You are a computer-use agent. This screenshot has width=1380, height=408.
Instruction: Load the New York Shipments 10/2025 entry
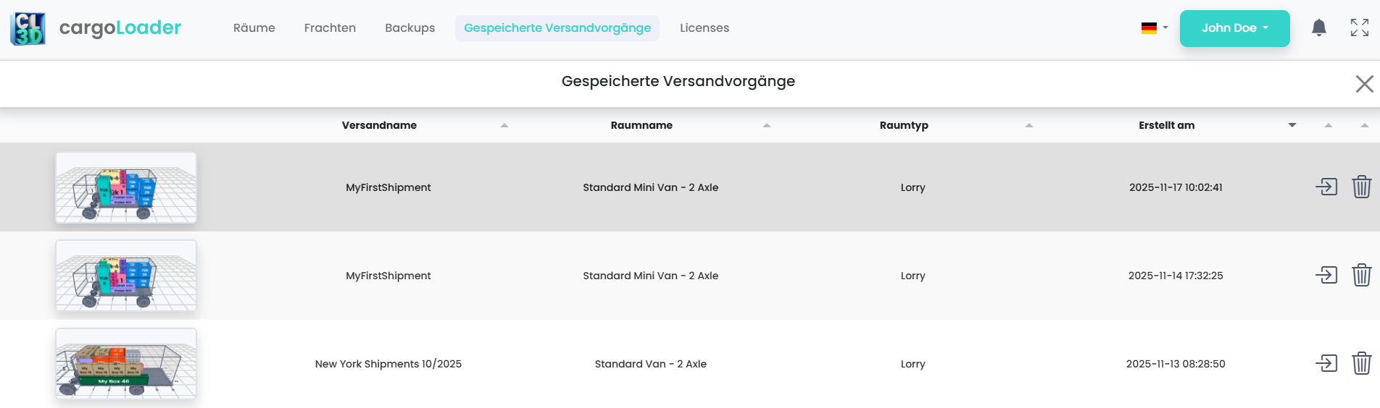1326,364
